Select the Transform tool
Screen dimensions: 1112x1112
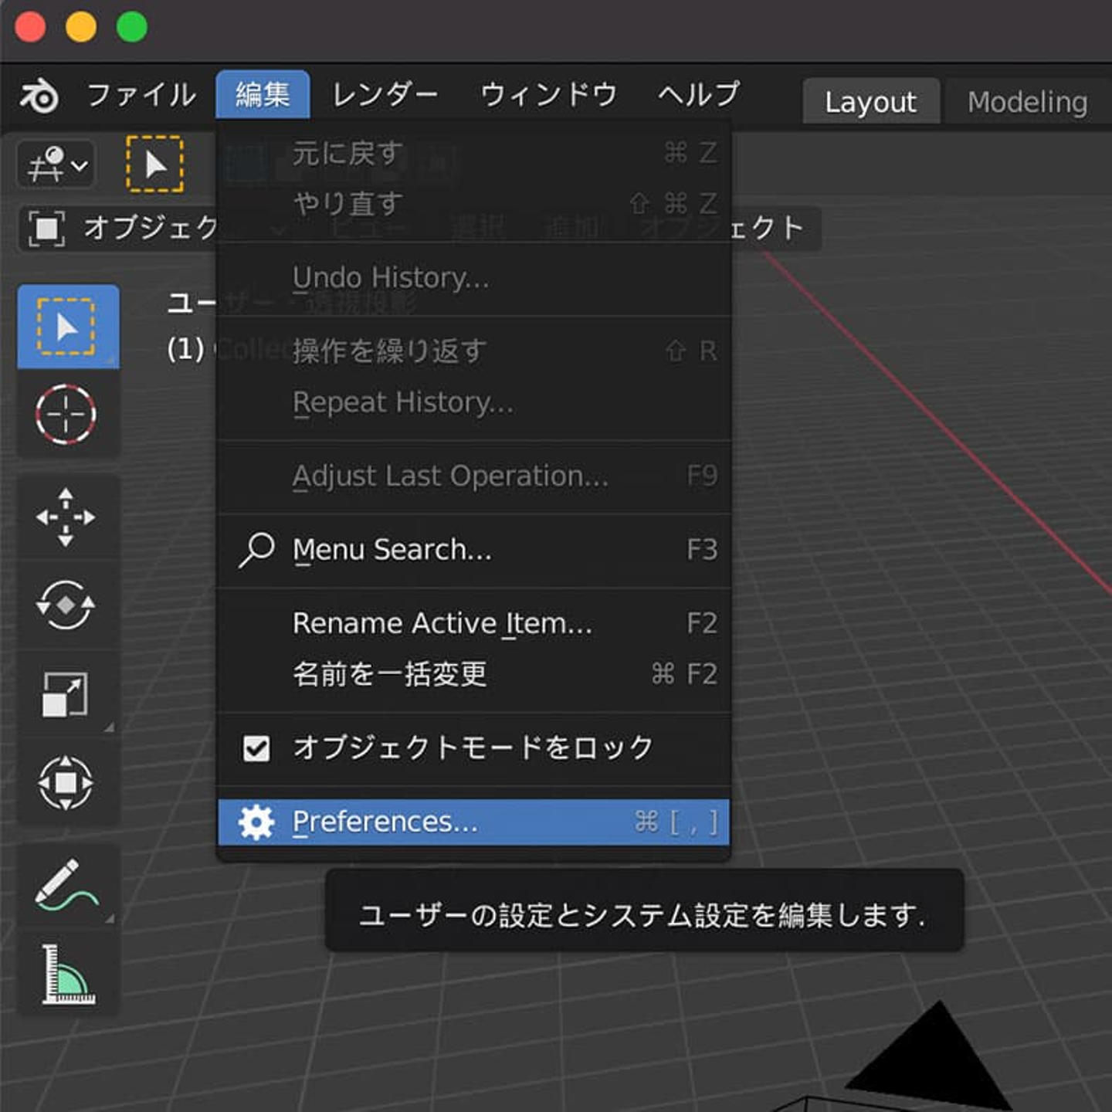(66, 782)
